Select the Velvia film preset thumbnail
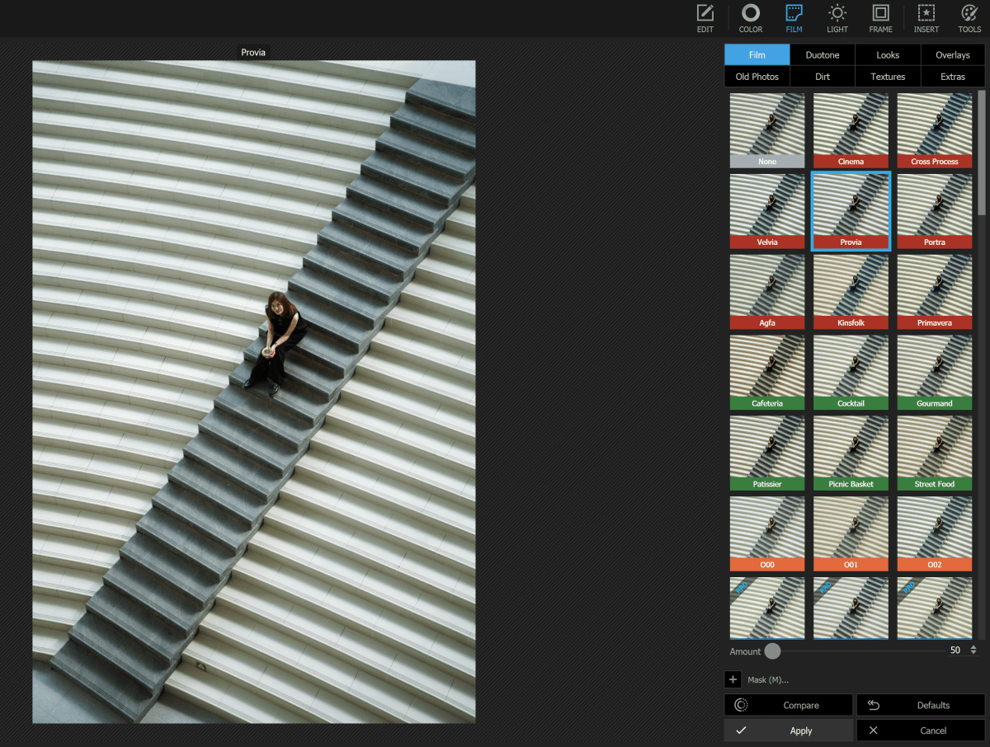The width and height of the screenshot is (990, 747). (767, 209)
